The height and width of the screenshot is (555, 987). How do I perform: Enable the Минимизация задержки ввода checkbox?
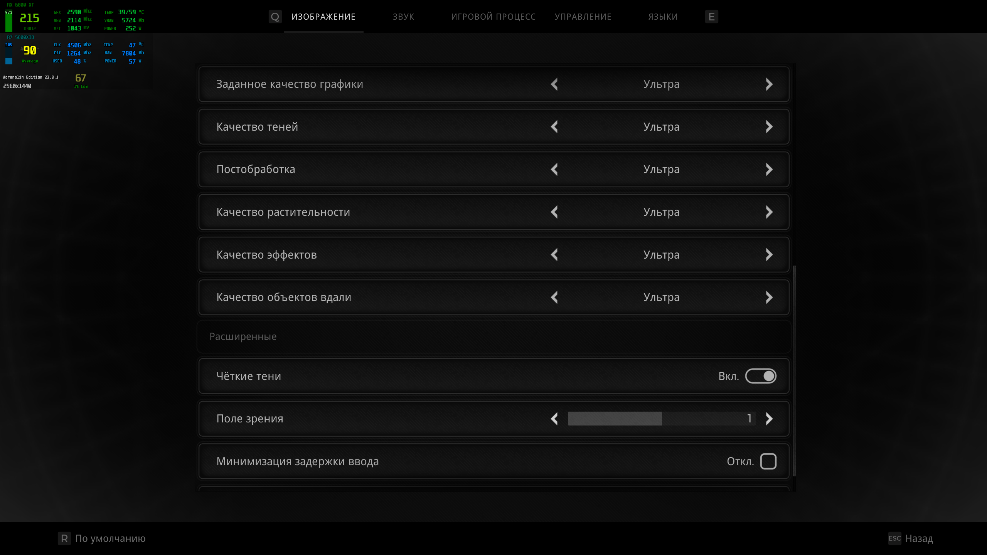click(x=768, y=461)
